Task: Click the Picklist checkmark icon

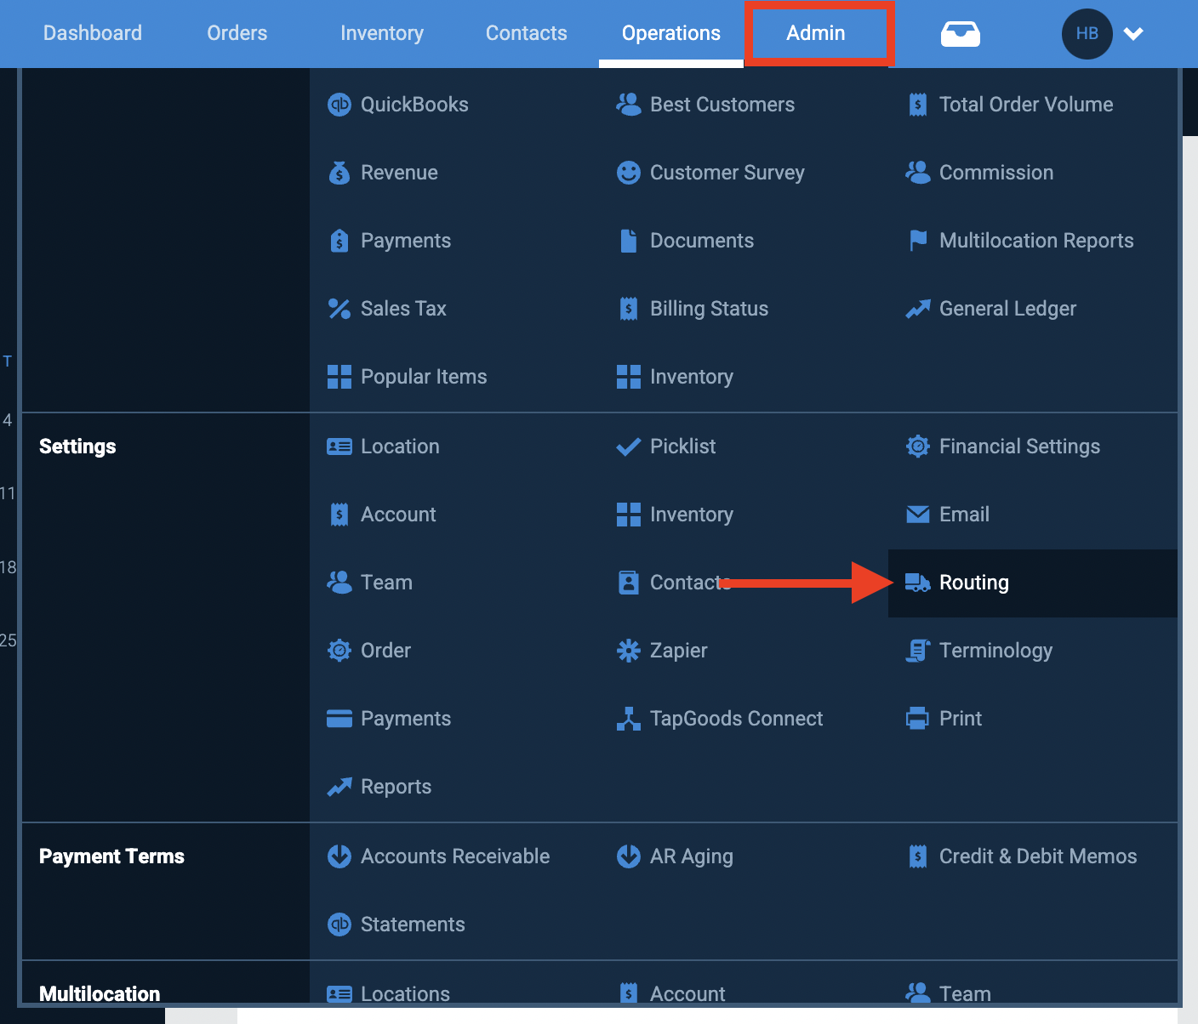Action: tap(629, 447)
